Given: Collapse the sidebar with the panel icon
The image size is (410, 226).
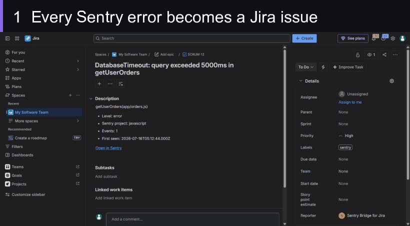Looking at the screenshot, I should coord(7,38).
